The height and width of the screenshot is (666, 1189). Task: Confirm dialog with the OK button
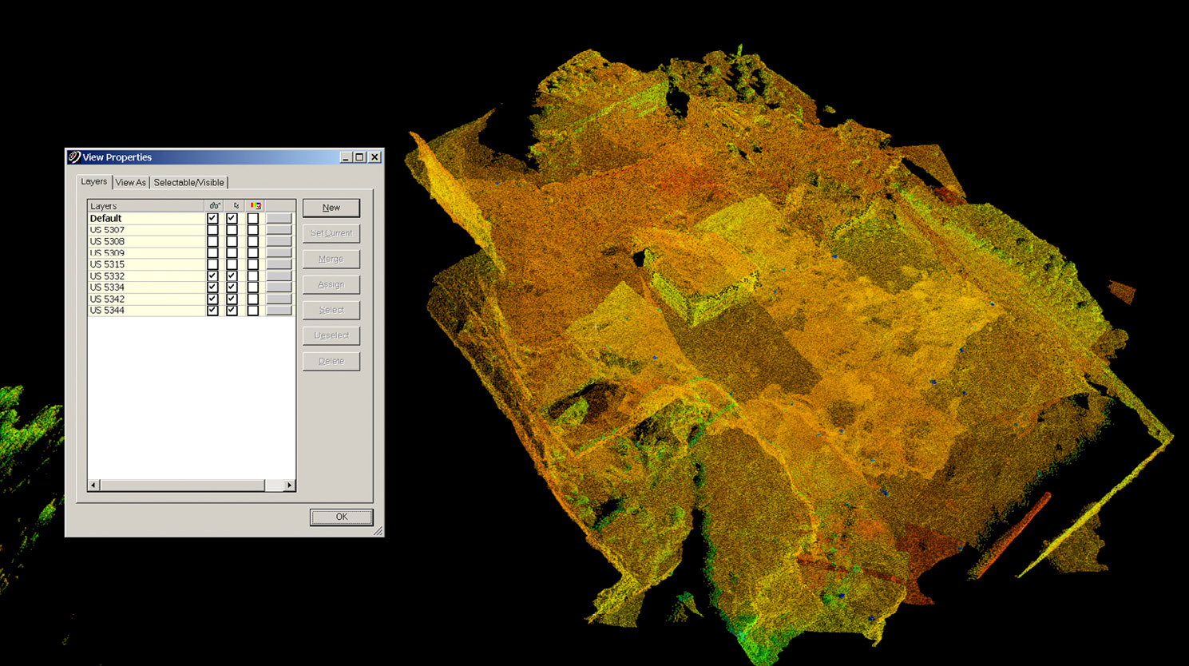pyautogui.click(x=342, y=517)
